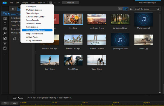Click timeline ruler at 01;40;02
Screen dimensions: 164x106
pos(85,103)
